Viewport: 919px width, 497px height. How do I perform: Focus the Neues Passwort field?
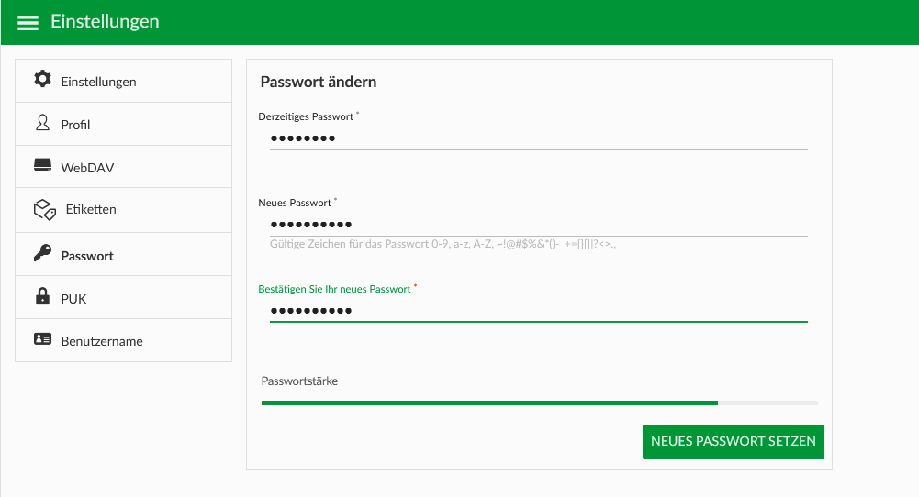point(539,225)
